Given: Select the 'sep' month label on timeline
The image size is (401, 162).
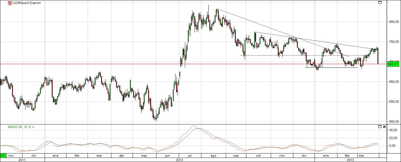Looking at the screenshot, I should (x=236, y=156).
